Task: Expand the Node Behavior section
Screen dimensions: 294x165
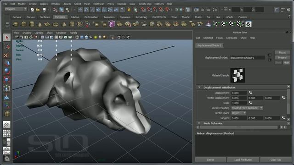Action: [199, 123]
